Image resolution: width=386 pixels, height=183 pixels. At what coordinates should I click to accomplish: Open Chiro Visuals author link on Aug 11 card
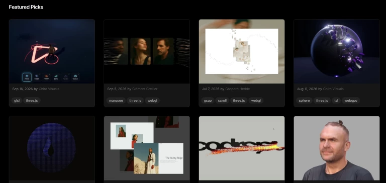[x=333, y=89]
